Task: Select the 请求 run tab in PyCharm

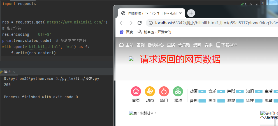Action: [7, 72]
